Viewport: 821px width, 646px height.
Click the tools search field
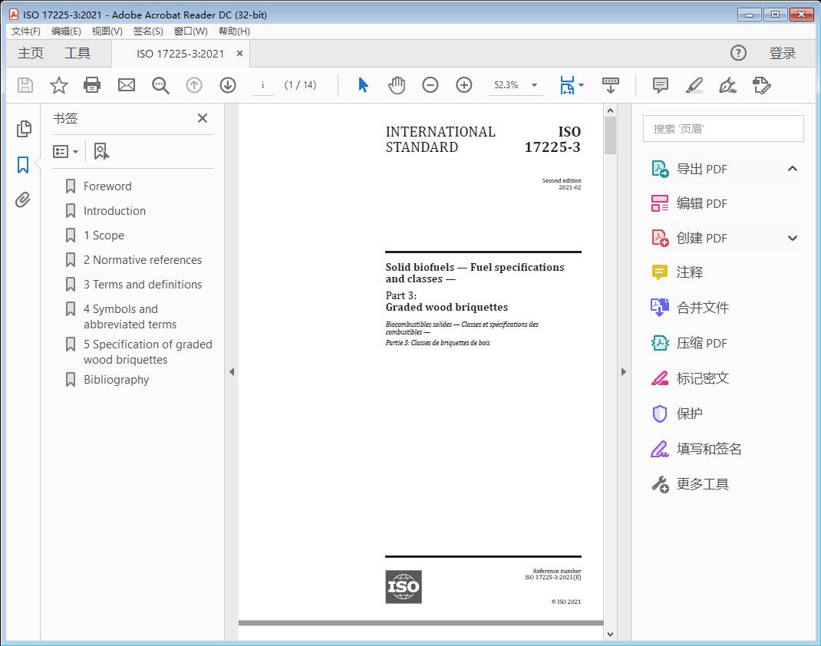(723, 129)
